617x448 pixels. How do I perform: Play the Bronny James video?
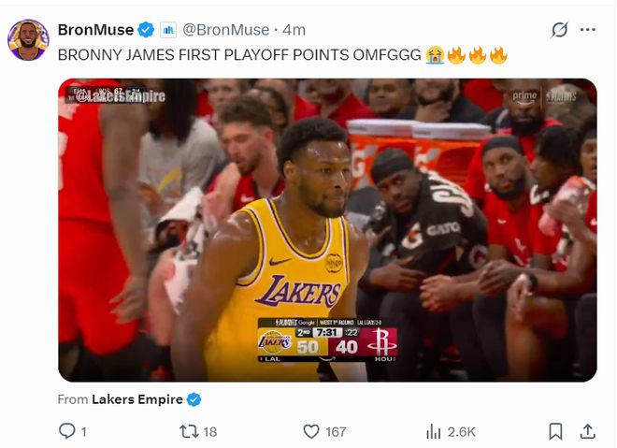[x=327, y=229]
